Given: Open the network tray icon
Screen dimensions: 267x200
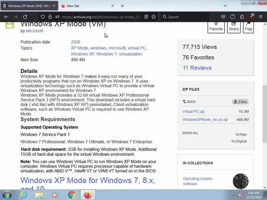Looking at the screenshot, I should [234, 195].
